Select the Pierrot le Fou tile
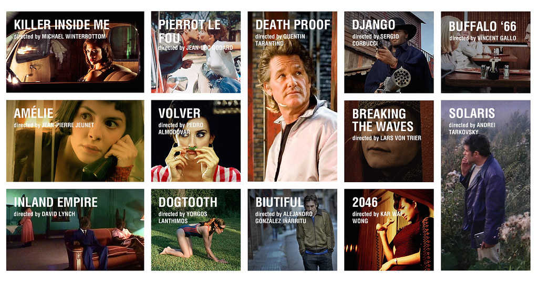The height and width of the screenshot is (303, 538). [x=196, y=52]
